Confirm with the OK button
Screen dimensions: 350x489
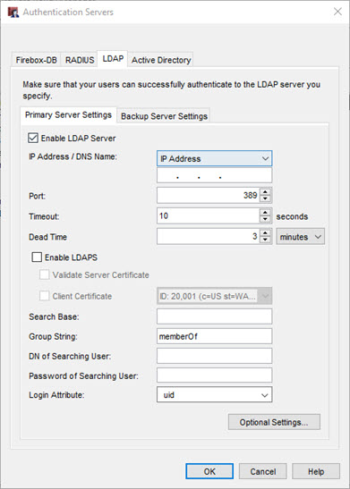click(x=209, y=471)
